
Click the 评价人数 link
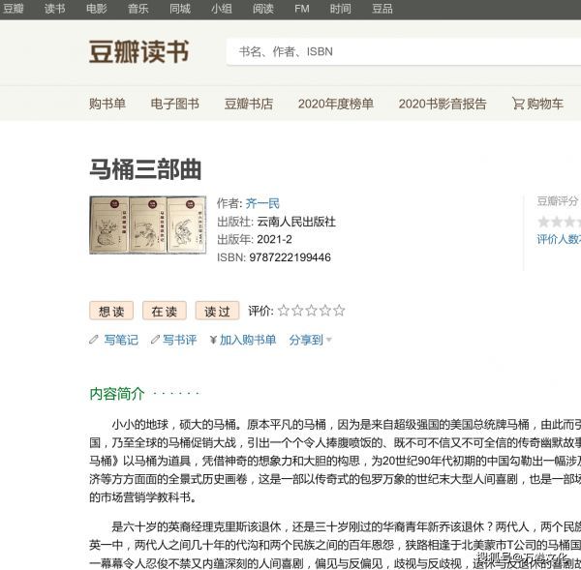coord(559,239)
